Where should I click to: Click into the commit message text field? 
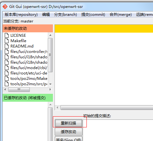click(x=118, y=130)
